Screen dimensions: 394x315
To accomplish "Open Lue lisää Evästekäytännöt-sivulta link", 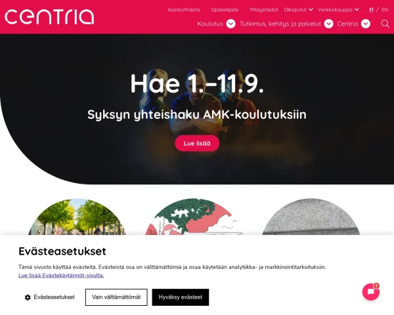I will 61,276.
